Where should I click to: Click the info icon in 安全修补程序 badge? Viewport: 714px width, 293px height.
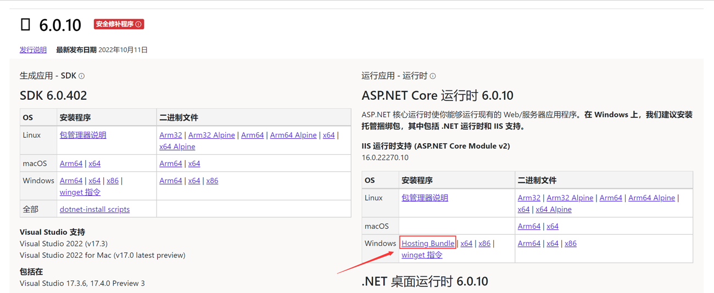139,24
